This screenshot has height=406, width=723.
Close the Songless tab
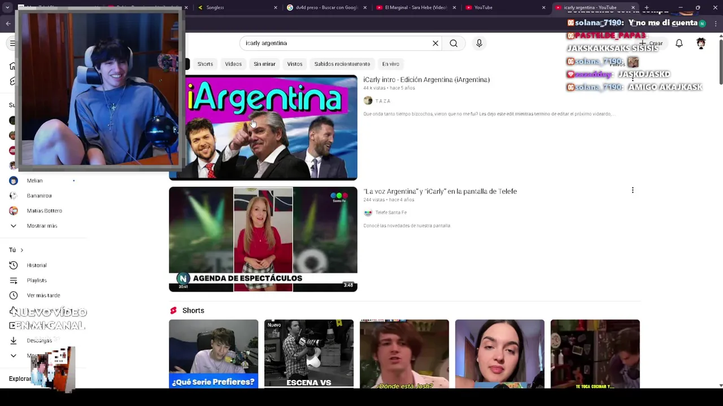coord(276,7)
